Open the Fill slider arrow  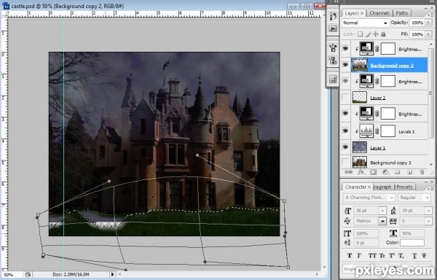(429, 34)
